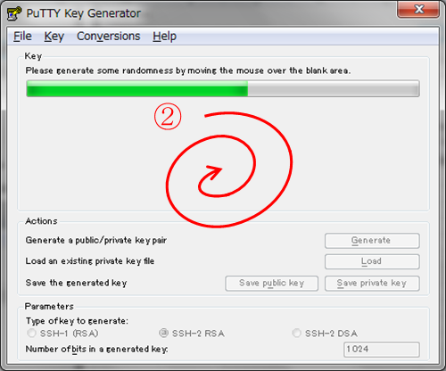This screenshot has height=371, width=446.
Task: Click the green randomness progress bar
Action: pos(137,88)
